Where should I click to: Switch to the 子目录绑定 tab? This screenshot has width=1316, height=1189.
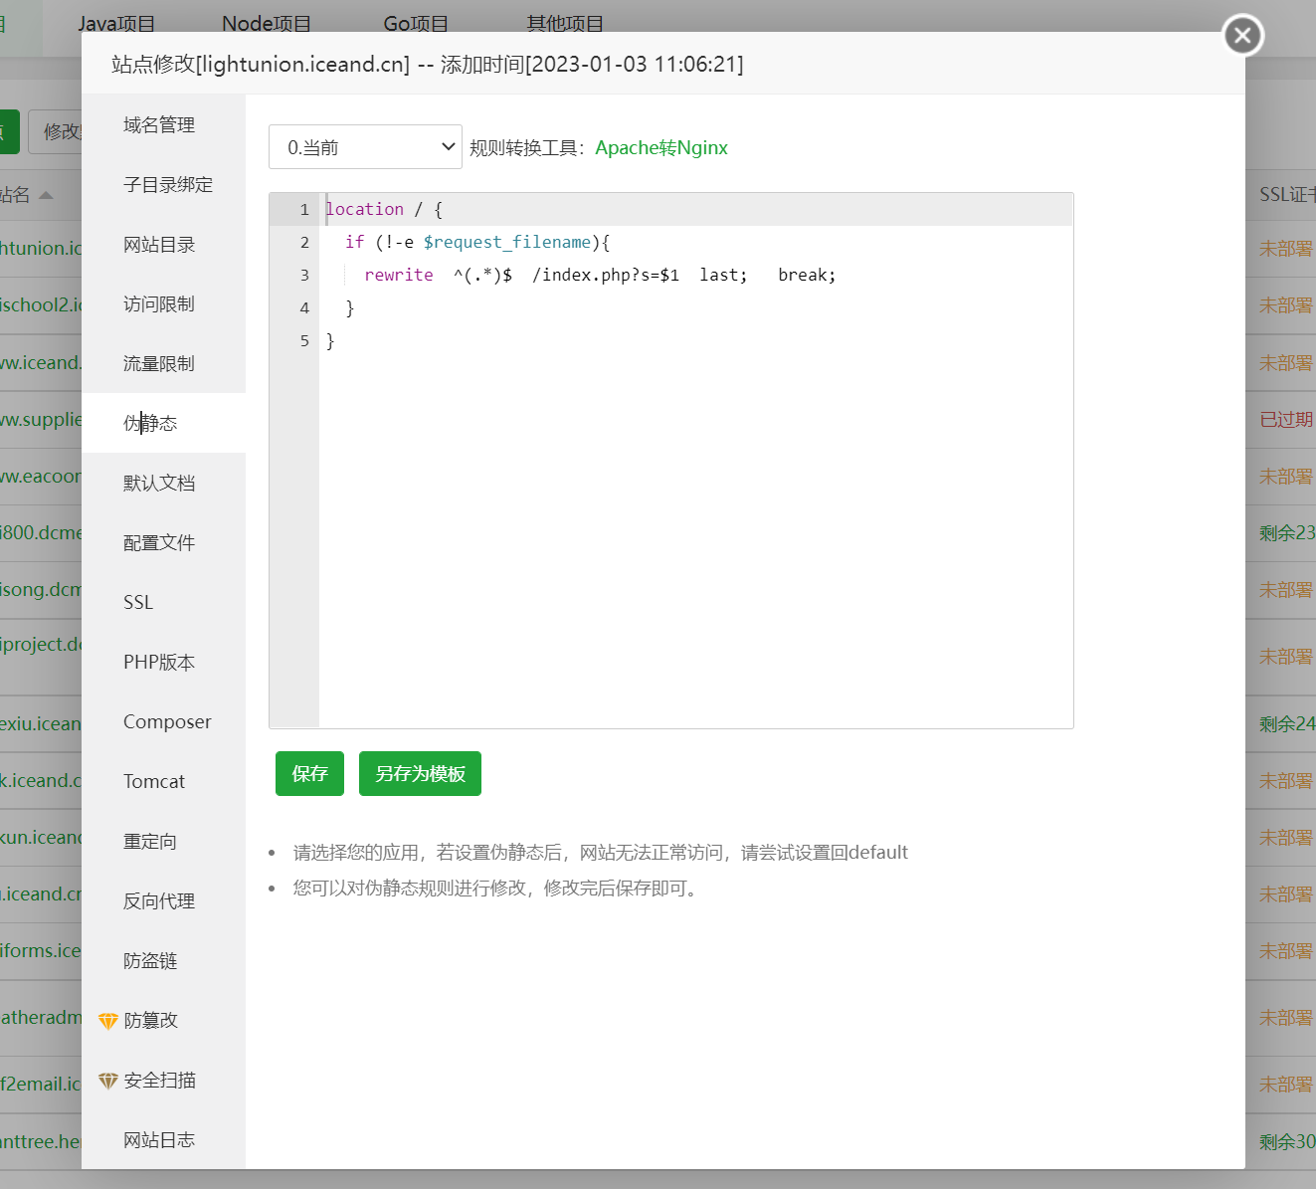click(x=167, y=184)
